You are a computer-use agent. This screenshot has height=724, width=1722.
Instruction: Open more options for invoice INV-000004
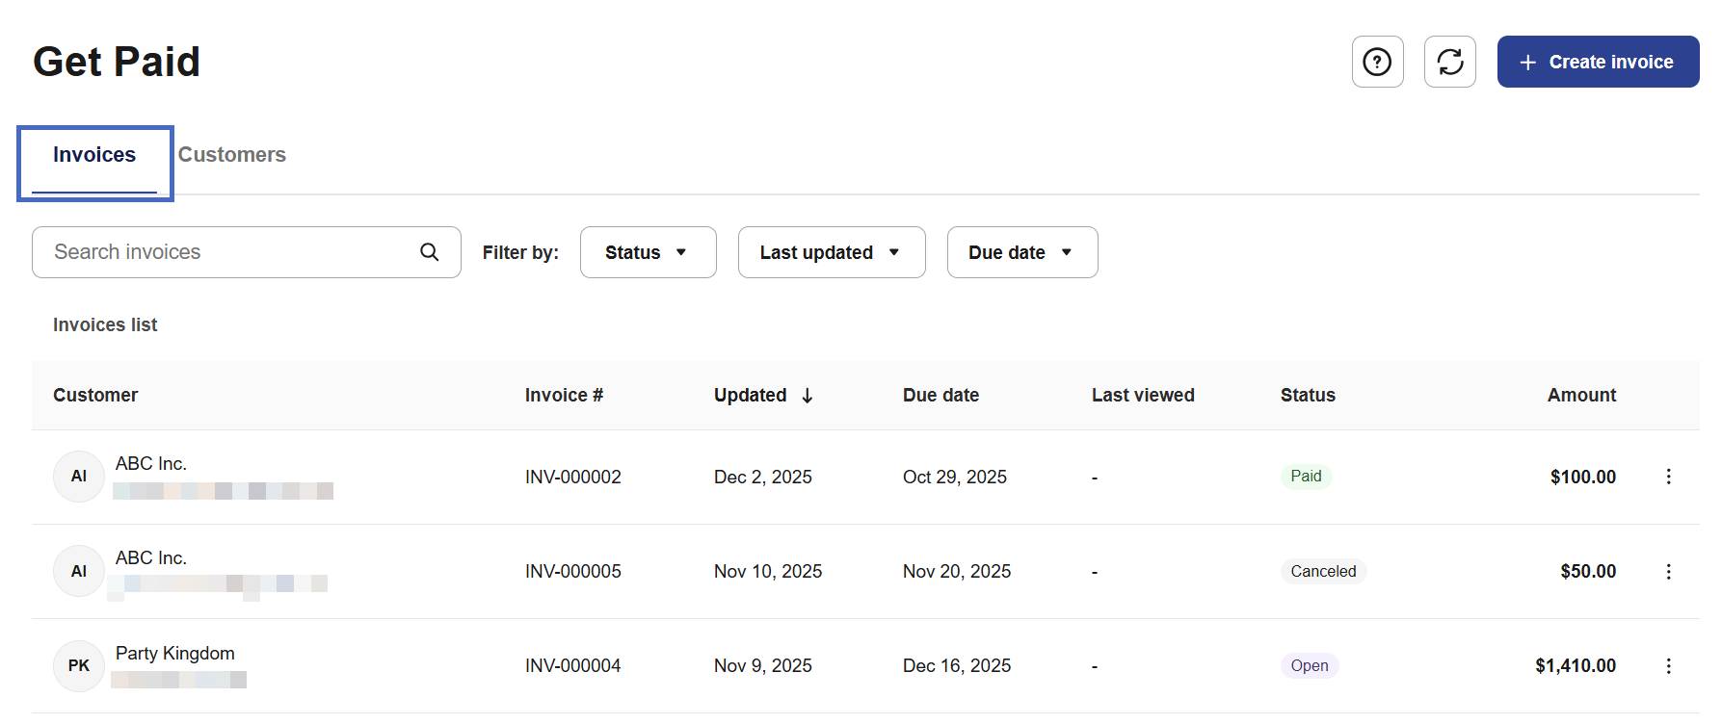(x=1668, y=666)
